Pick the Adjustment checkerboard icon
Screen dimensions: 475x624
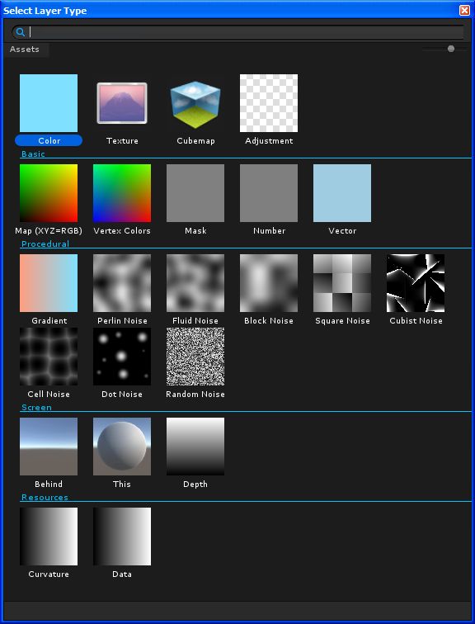click(269, 103)
